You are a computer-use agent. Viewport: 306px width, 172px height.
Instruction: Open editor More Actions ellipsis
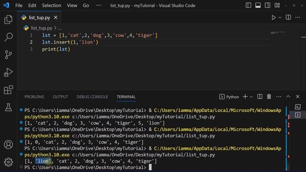click(x=297, y=18)
